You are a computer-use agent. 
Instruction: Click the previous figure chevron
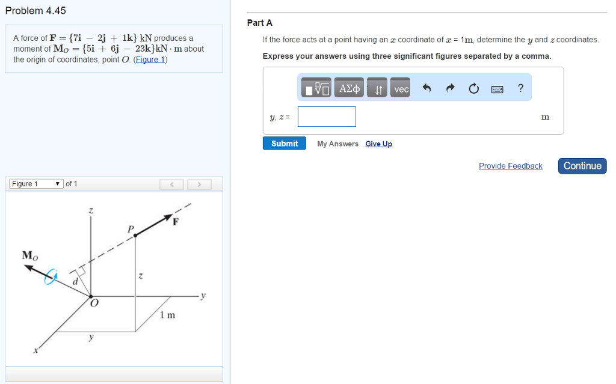171,184
